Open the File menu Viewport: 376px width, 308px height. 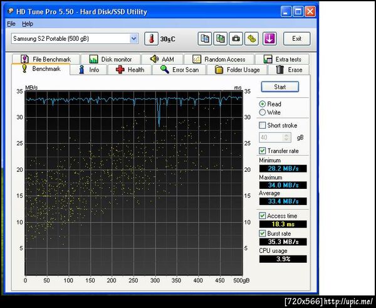pyautogui.click(x=11, y=24)
